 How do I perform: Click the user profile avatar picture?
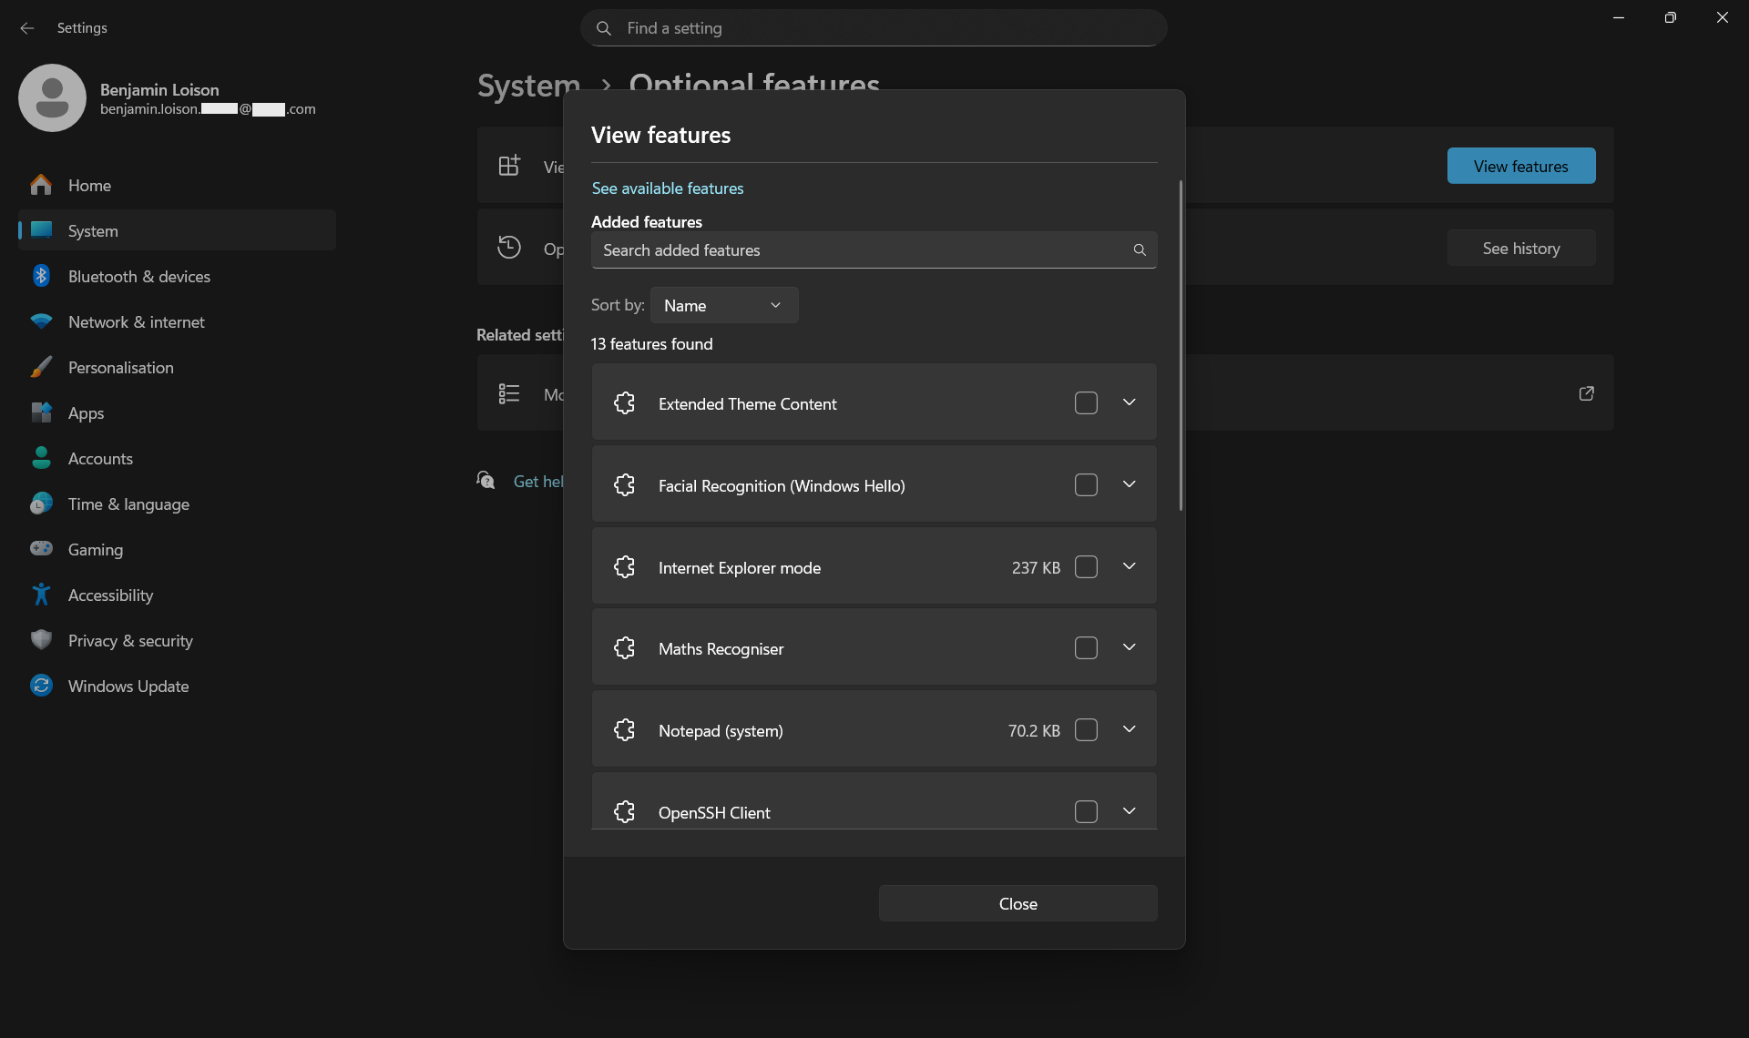pyautogui.click(x=52, y=98)
